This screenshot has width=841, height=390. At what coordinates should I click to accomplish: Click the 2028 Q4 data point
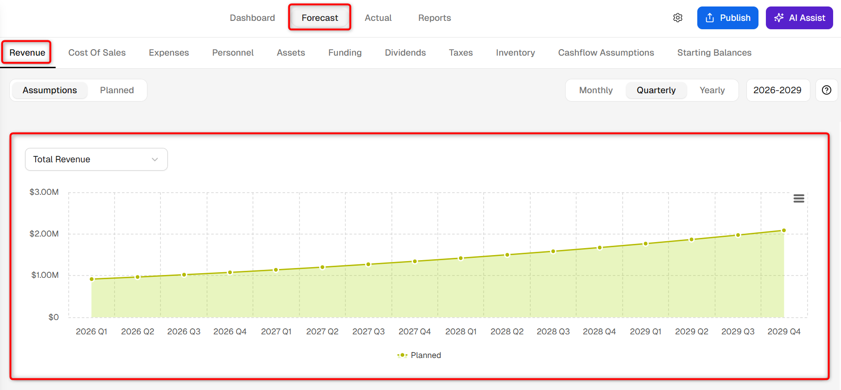(599, 248)
